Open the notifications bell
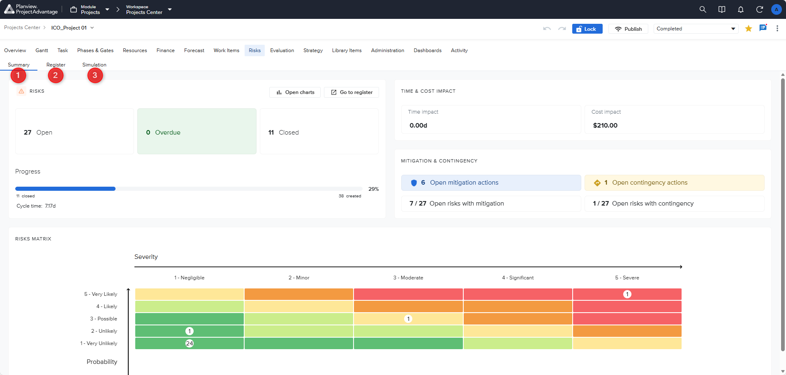 coord(740,9)
